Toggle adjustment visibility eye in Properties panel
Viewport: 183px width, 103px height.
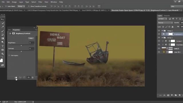[x=29, y=78]
